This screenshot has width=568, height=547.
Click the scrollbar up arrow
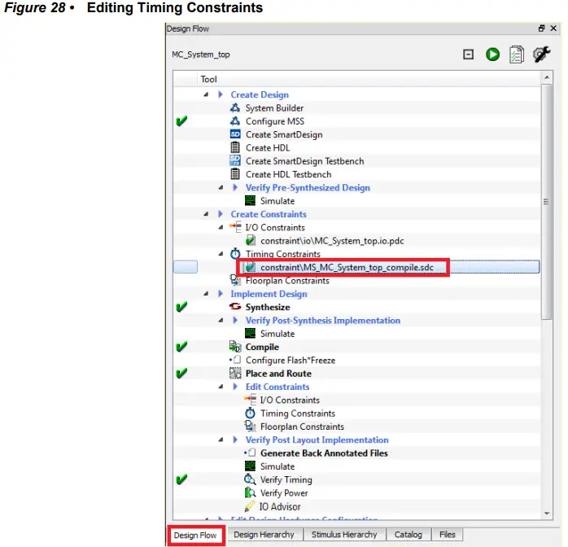pos(547,77)
